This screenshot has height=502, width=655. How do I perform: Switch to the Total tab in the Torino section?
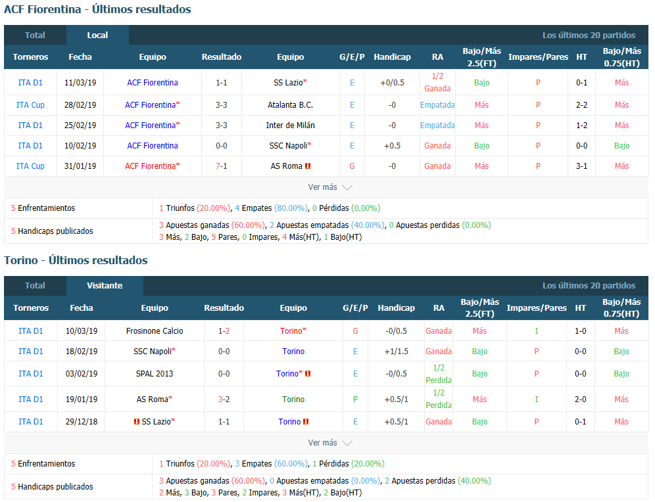[x=35, y=286]
